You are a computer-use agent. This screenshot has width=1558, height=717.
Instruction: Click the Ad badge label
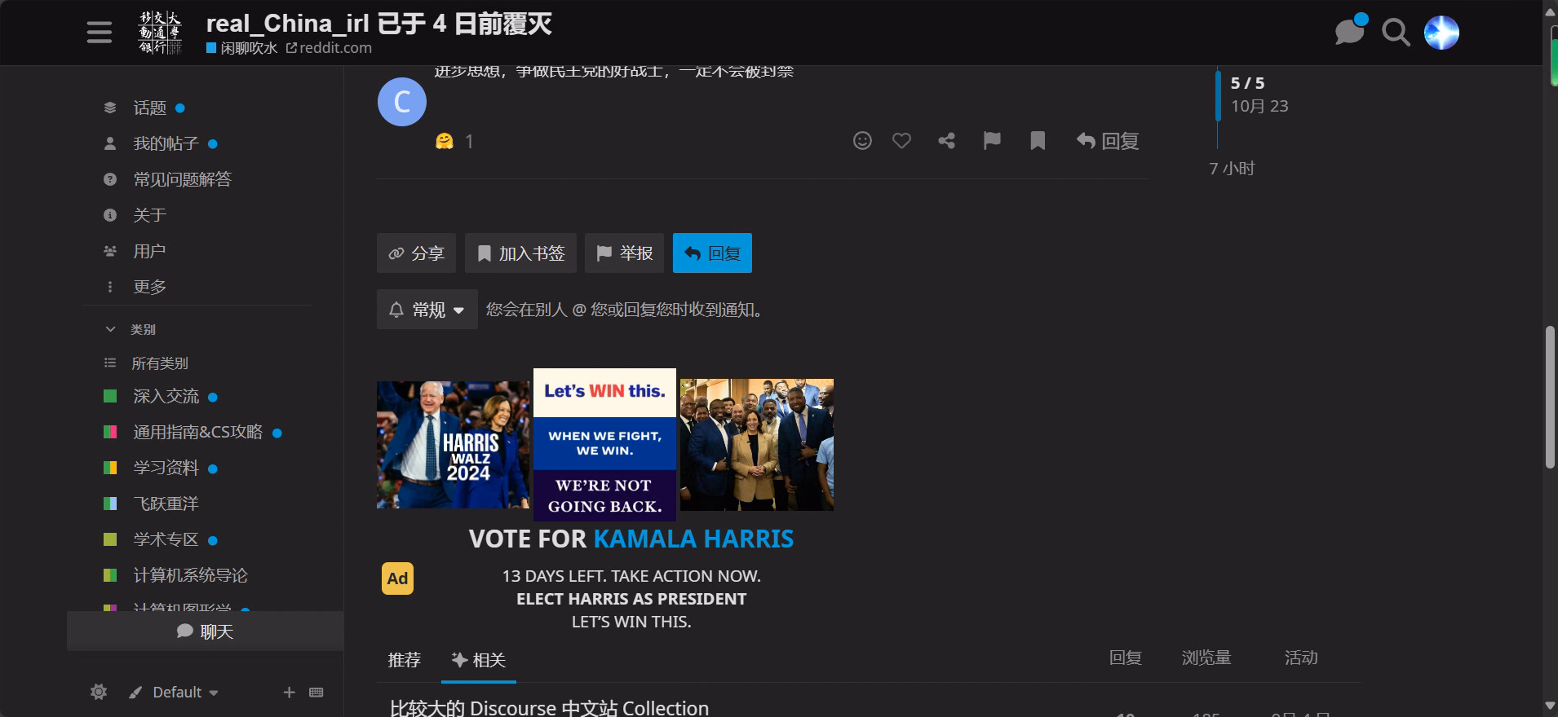click(x=397, y=578)
